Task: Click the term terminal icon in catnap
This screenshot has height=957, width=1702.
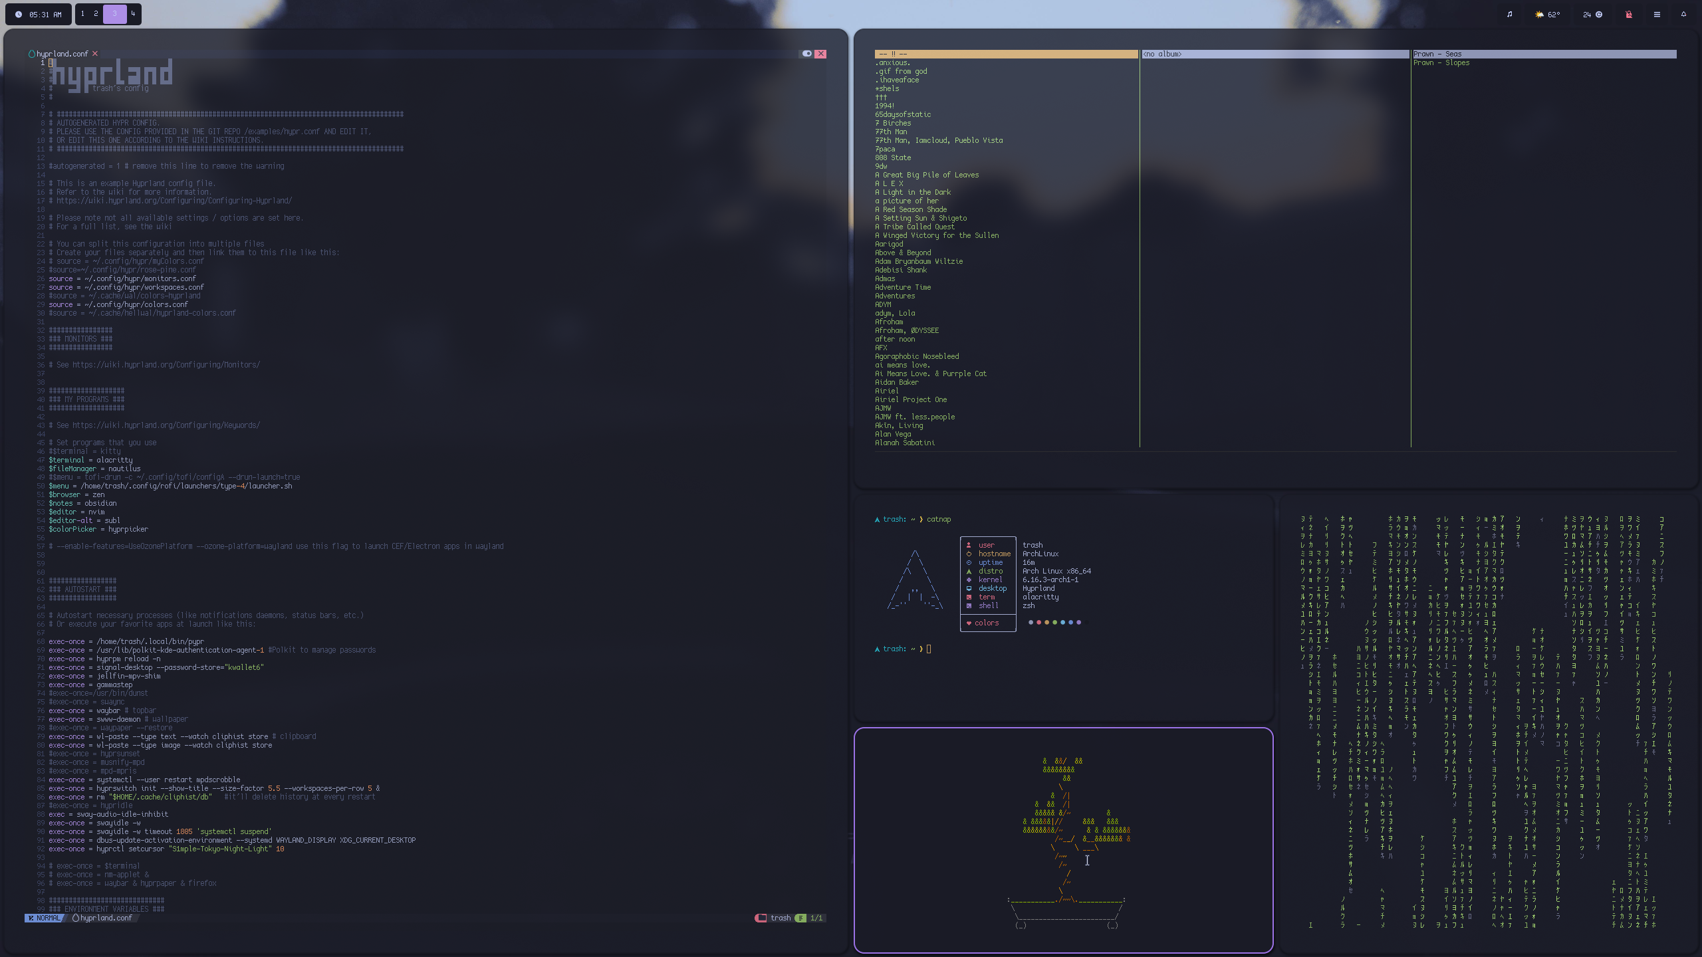Action: (969, 597)
